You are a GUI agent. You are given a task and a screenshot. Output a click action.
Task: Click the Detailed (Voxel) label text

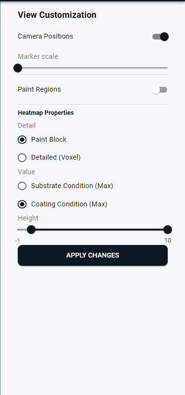click(x=56, y=157)
